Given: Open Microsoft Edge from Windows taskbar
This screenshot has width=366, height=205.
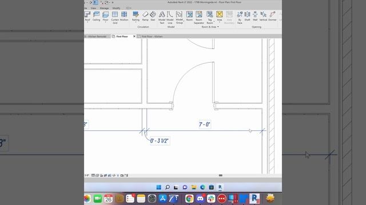Looking at the screenshot, I should point(202,187).
